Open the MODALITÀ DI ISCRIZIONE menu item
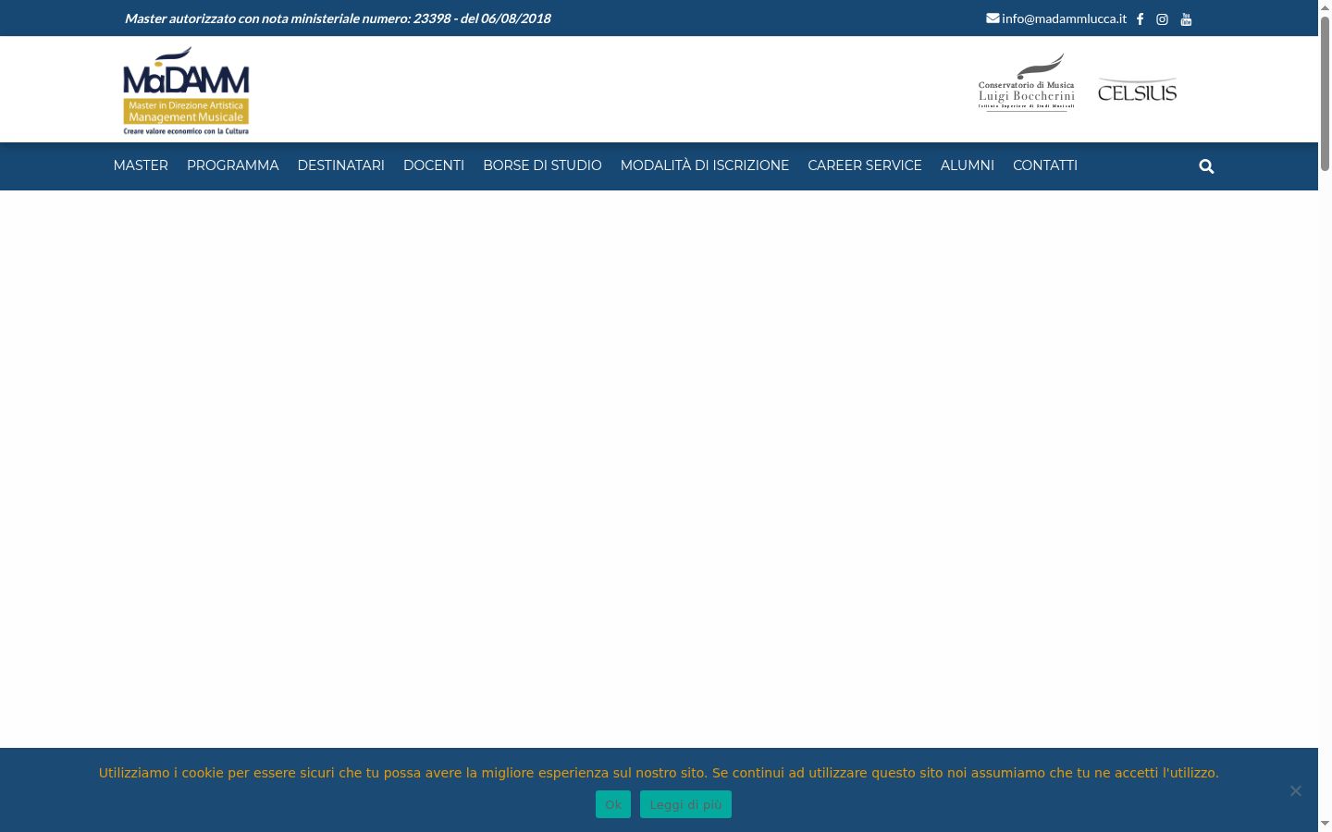The height and width of the screenshot is (832, 1332). tap(705, 165)
